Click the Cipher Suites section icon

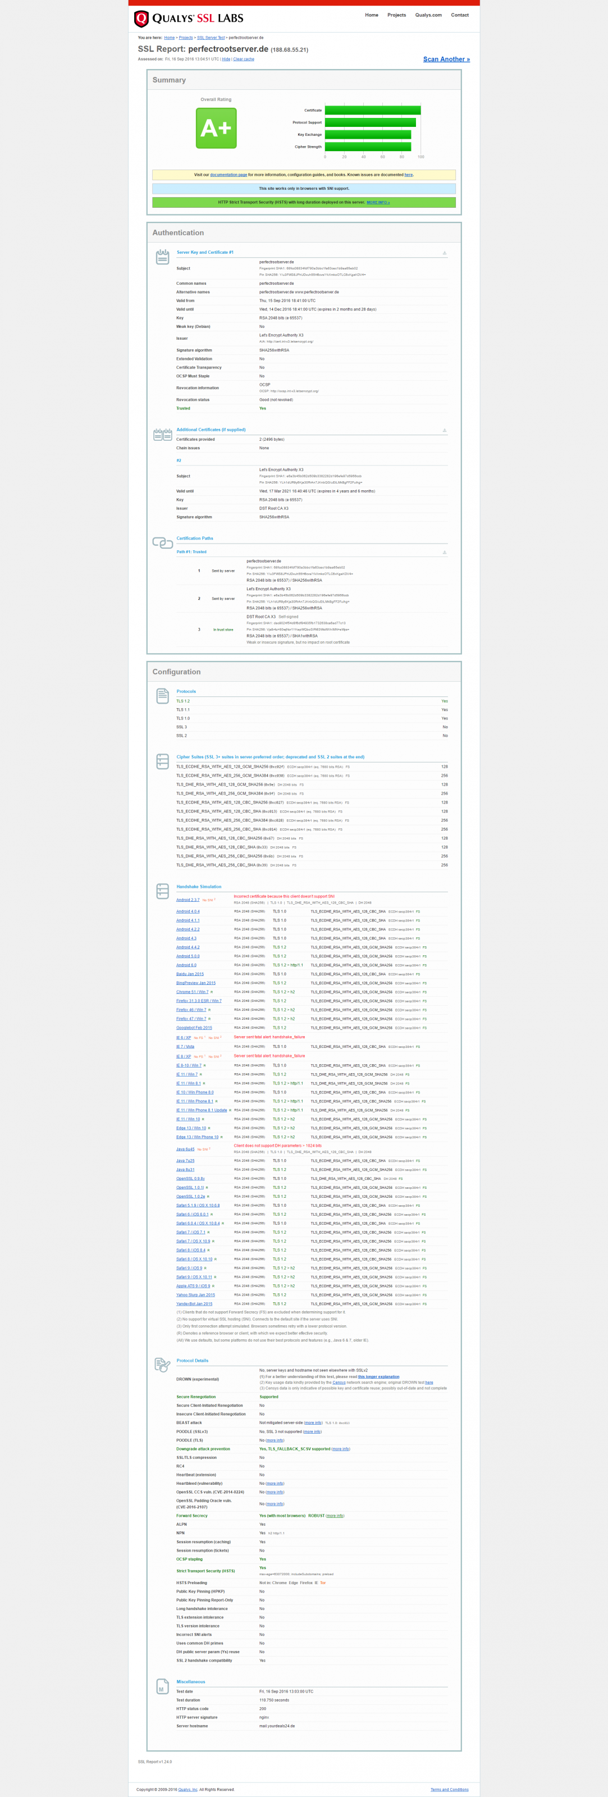162,761
